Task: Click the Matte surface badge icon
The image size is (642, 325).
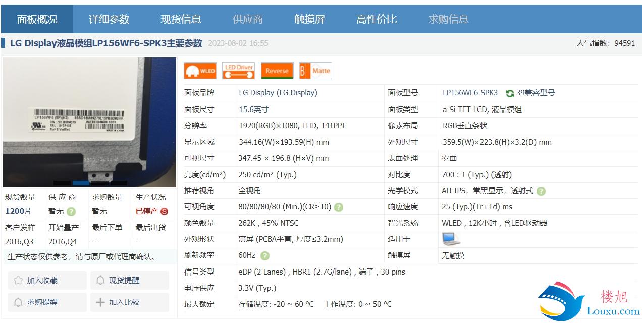Action: (315, 71)
